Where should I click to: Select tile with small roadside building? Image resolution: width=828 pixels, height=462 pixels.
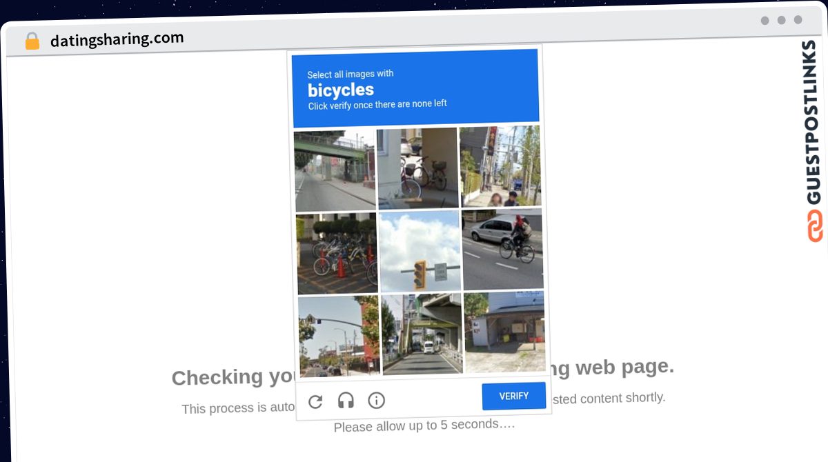(504, 332)
